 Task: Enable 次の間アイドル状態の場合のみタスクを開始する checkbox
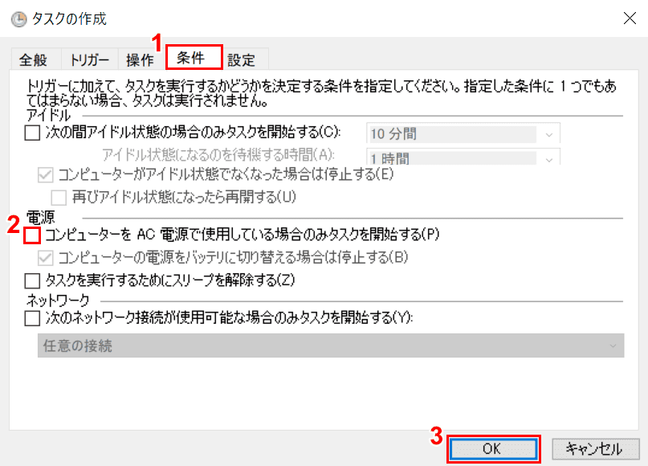(x=32, y=133)
